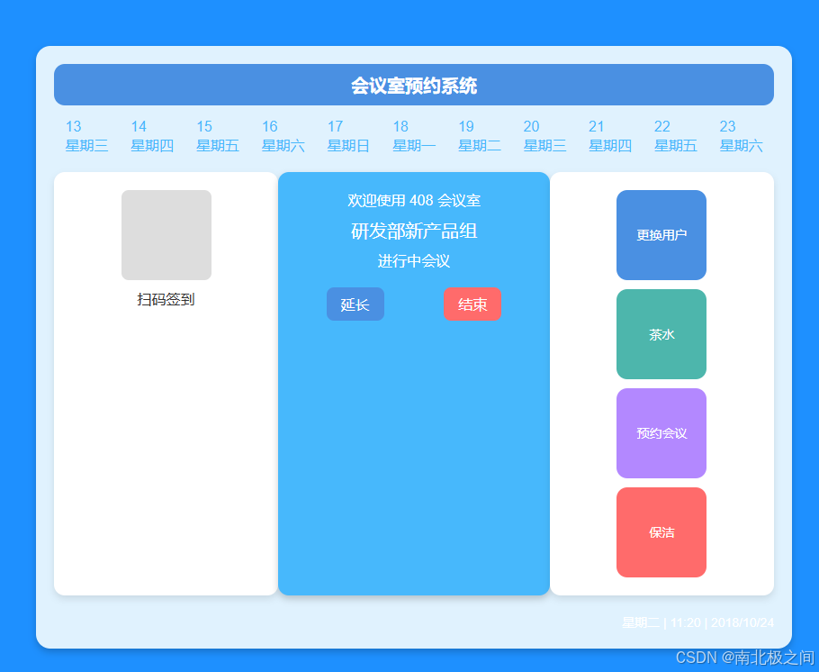Viewport: 819px width, 672px height.
Task: Switch to date 20 星期三
Action: (544, 136)
